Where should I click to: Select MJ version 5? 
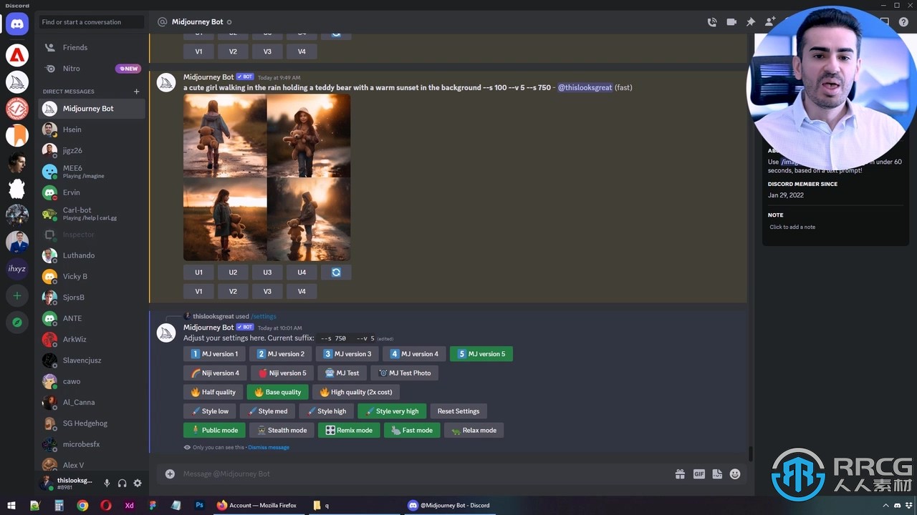point(481,354)
